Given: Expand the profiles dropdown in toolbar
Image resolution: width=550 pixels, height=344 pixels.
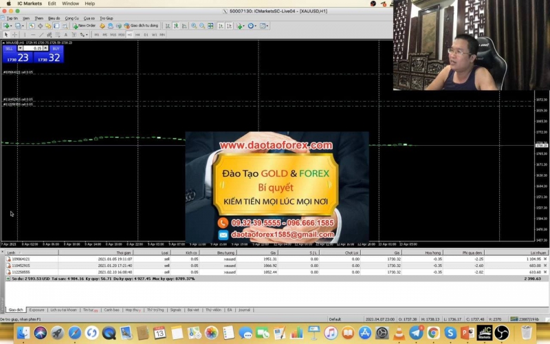Looking at the screenshot, I should [23, 25].
